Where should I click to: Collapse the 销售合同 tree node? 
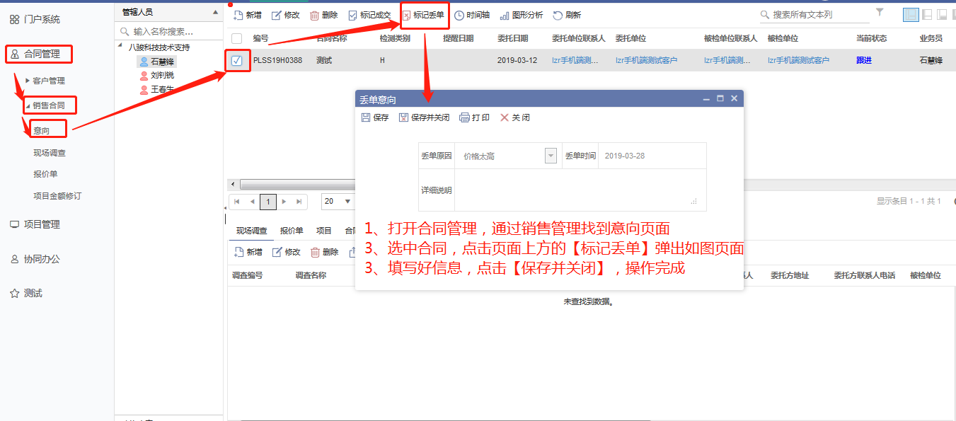pos(28,106)
